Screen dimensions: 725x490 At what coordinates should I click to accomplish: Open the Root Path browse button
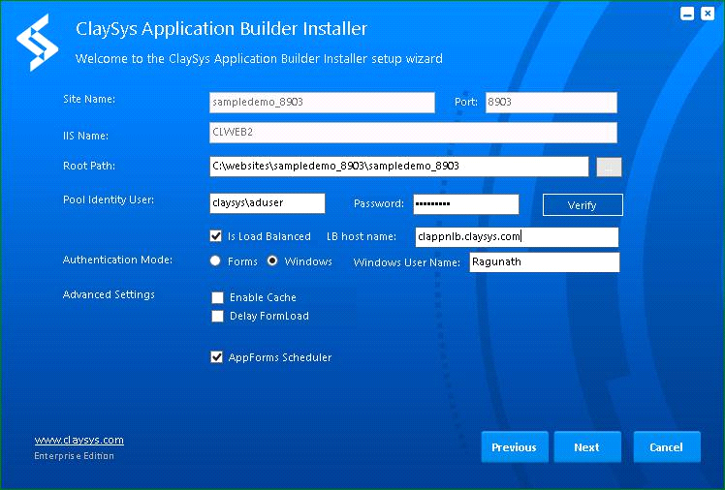(609, 168)
